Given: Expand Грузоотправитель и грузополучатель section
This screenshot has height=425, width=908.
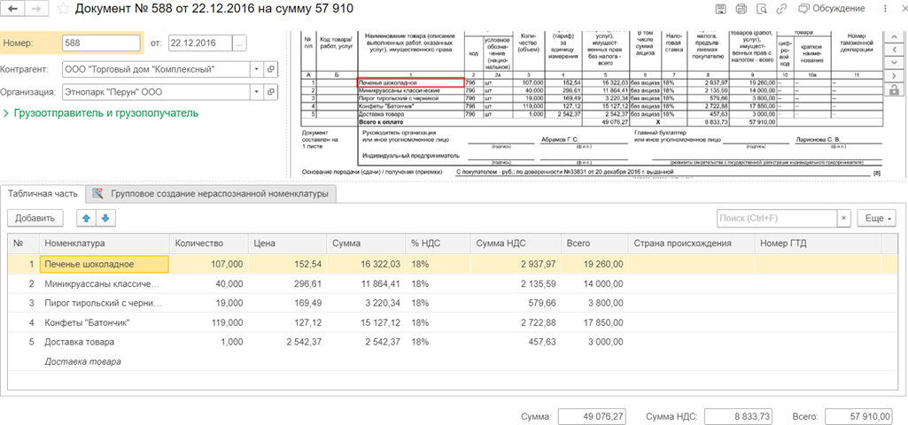Looking at the screenshot, I should [101, 113].
